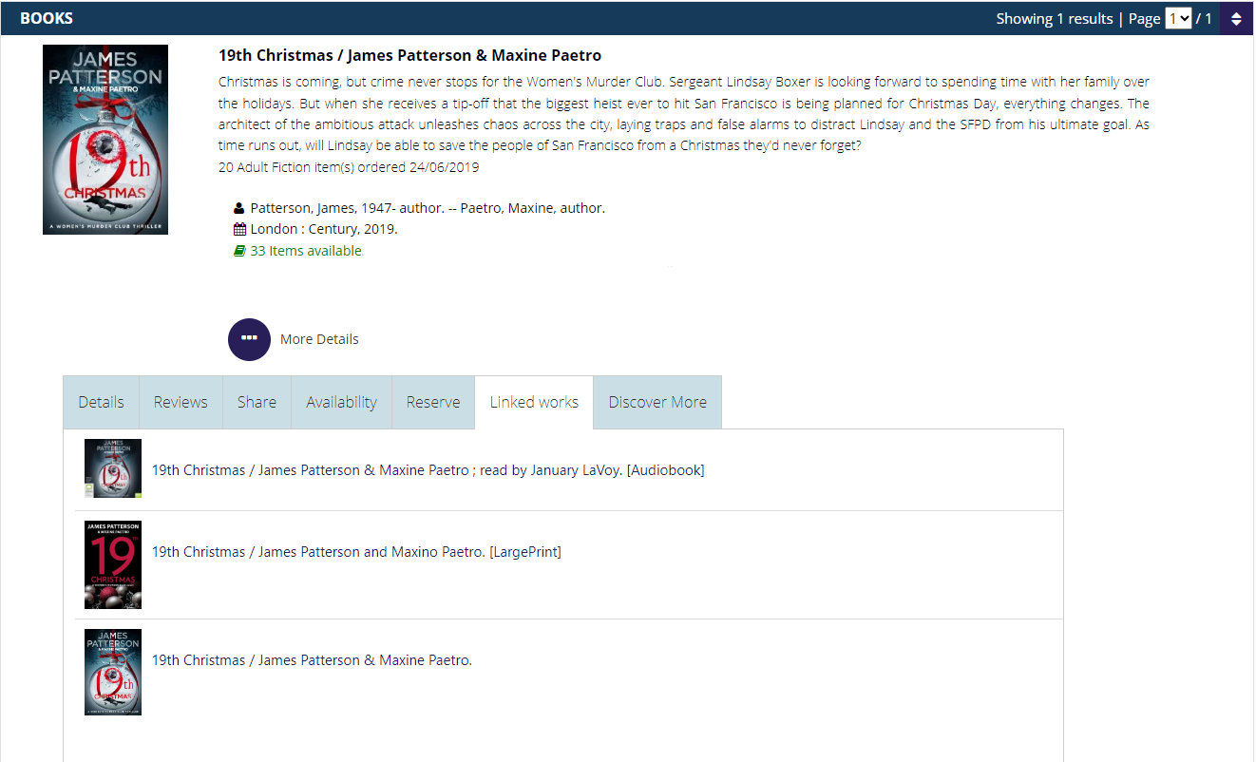Click the Audiobook edition cover thumbnail
1256x762 pixels.
113,468
